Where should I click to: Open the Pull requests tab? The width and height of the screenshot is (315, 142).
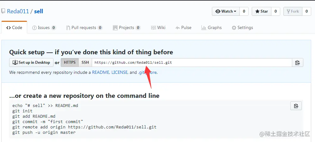(84, 28)
